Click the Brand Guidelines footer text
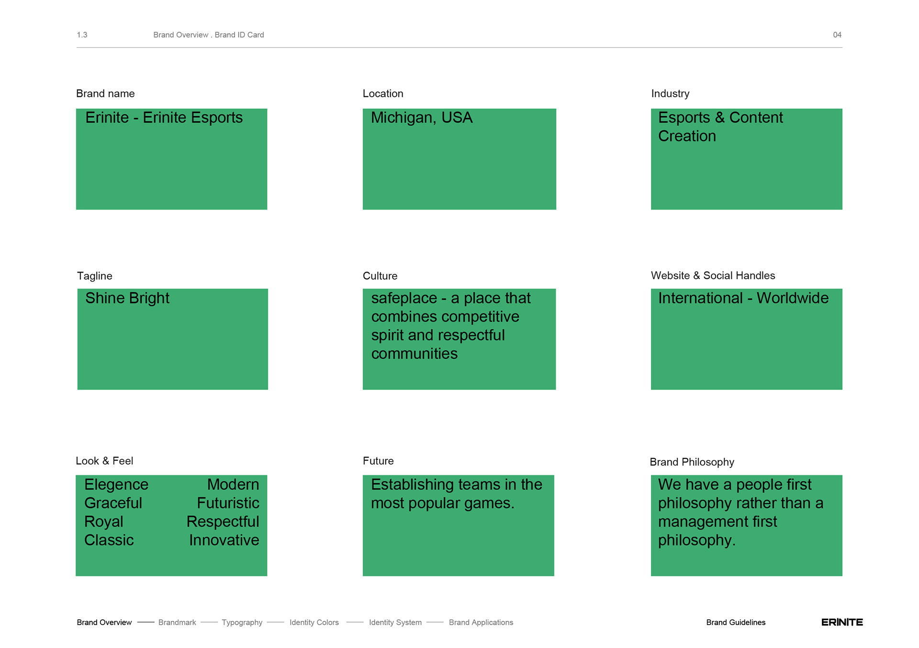The width and height of the screenshot is (919, 648). coord(736,622)
